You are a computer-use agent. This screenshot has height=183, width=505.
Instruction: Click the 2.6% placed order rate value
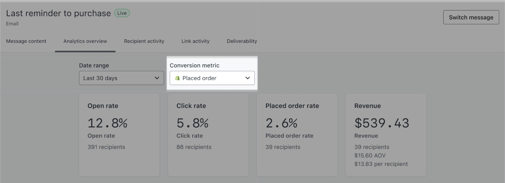tap(282, 123)
